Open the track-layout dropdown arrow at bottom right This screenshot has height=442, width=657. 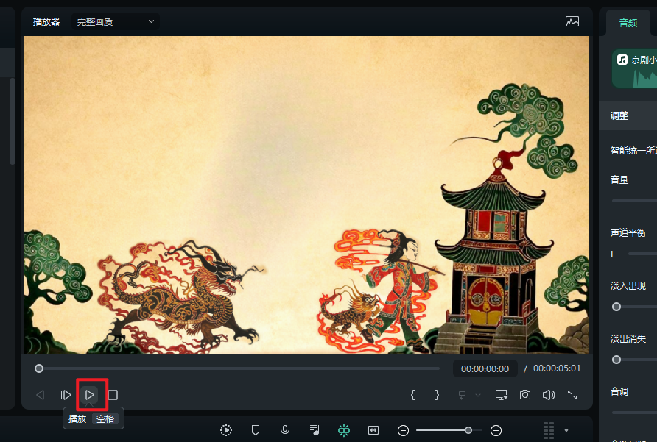(x=566, y=431)
